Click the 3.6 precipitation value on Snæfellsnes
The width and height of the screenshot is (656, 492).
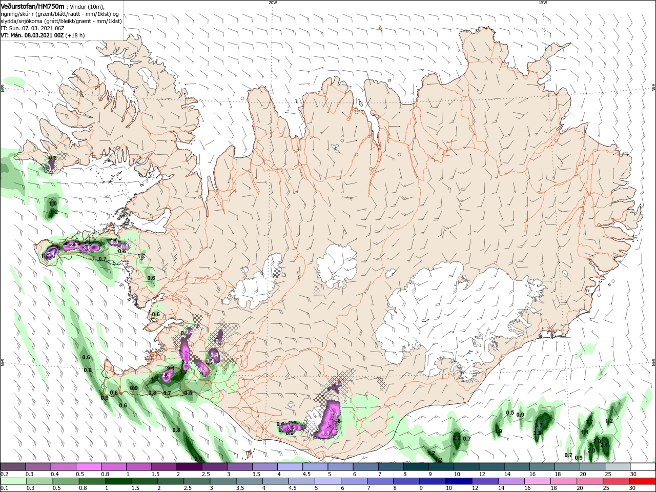coord(87,248)
